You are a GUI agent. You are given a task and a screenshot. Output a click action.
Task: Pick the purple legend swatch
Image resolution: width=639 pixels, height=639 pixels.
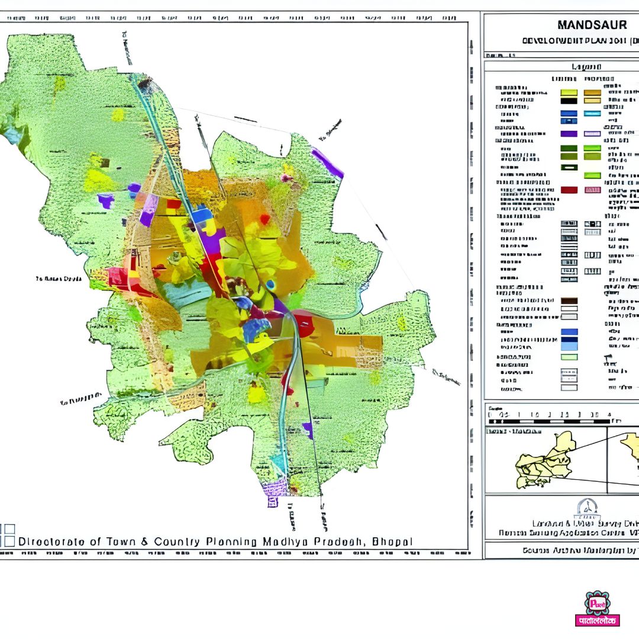coord(569,134)
